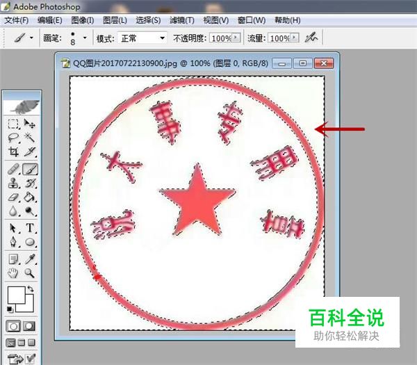Select the Ellipse shape tool

29,242
